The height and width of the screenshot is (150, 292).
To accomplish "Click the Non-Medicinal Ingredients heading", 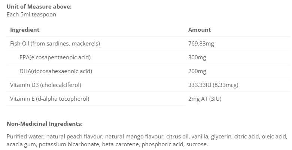I will click(x=45, y=124).
